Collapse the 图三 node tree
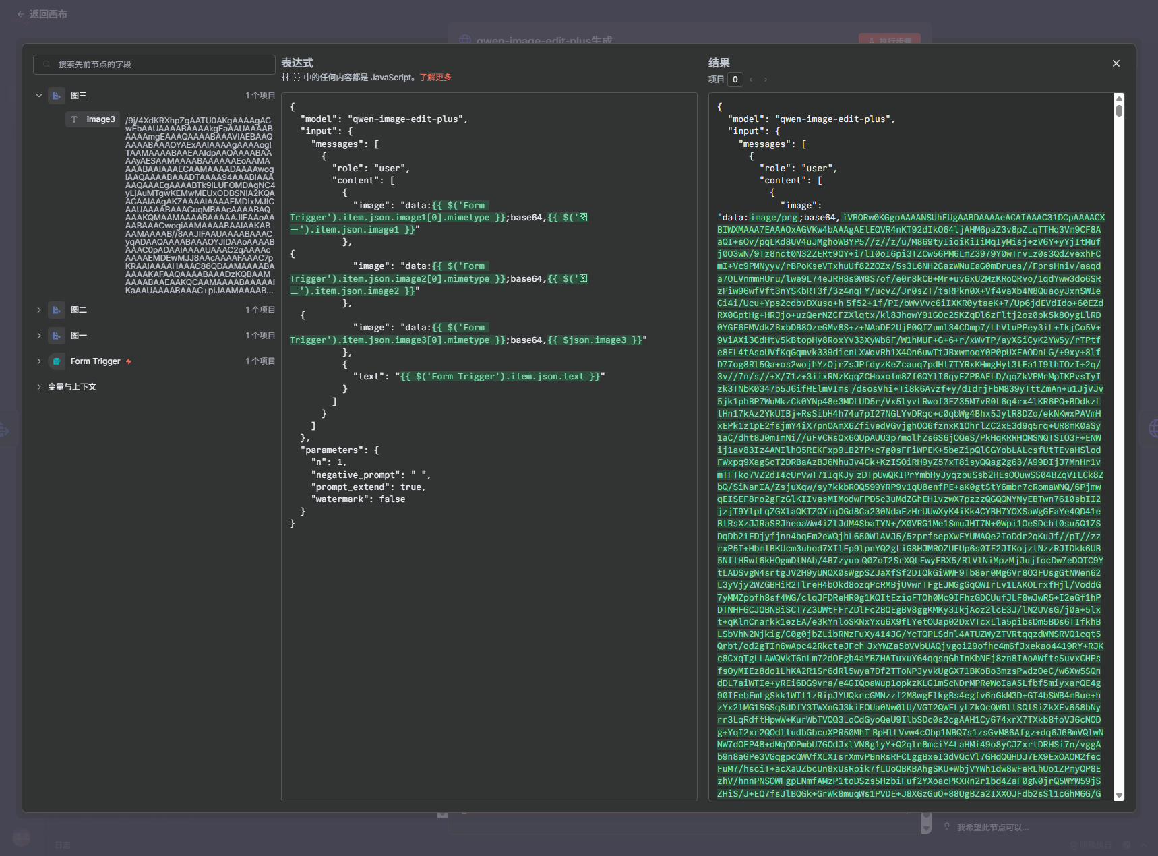The height and width of the screenshot is (856, 1158). click(x=39, y=96)
